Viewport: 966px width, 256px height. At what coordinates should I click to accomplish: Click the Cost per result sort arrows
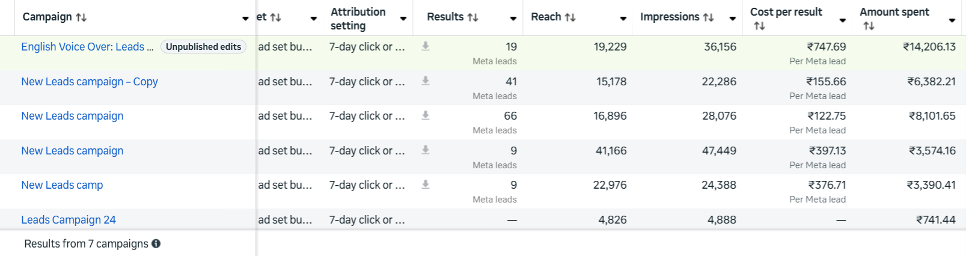point(759,26)
